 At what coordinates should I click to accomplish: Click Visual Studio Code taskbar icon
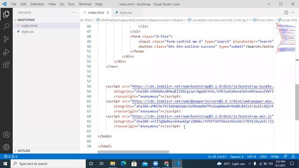[x=177, y=164]
